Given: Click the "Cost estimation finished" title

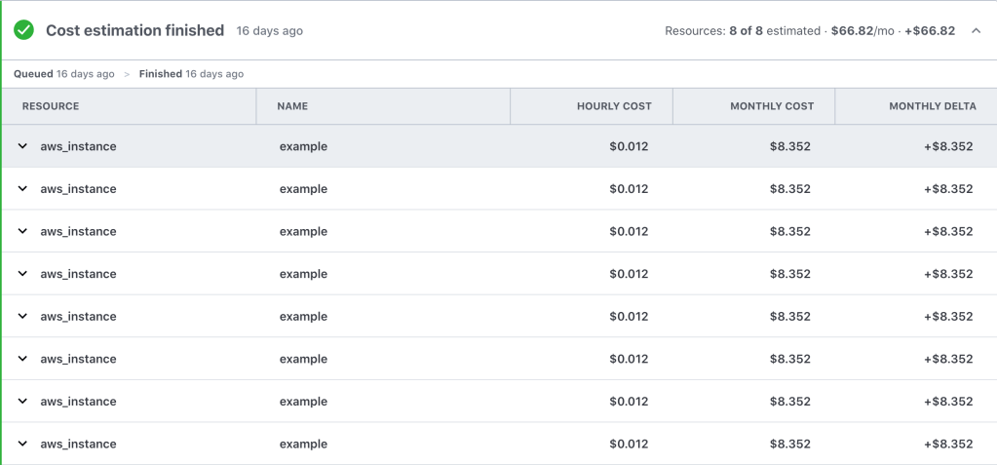Looking at the screenshot, I should tap(134, 30).
